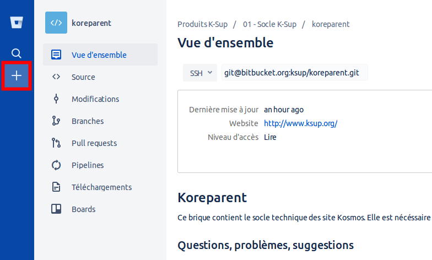Click the Modifications commit icon
This screenshot has width=432, height=260.
pyautogui.click(x=56, y=99)
